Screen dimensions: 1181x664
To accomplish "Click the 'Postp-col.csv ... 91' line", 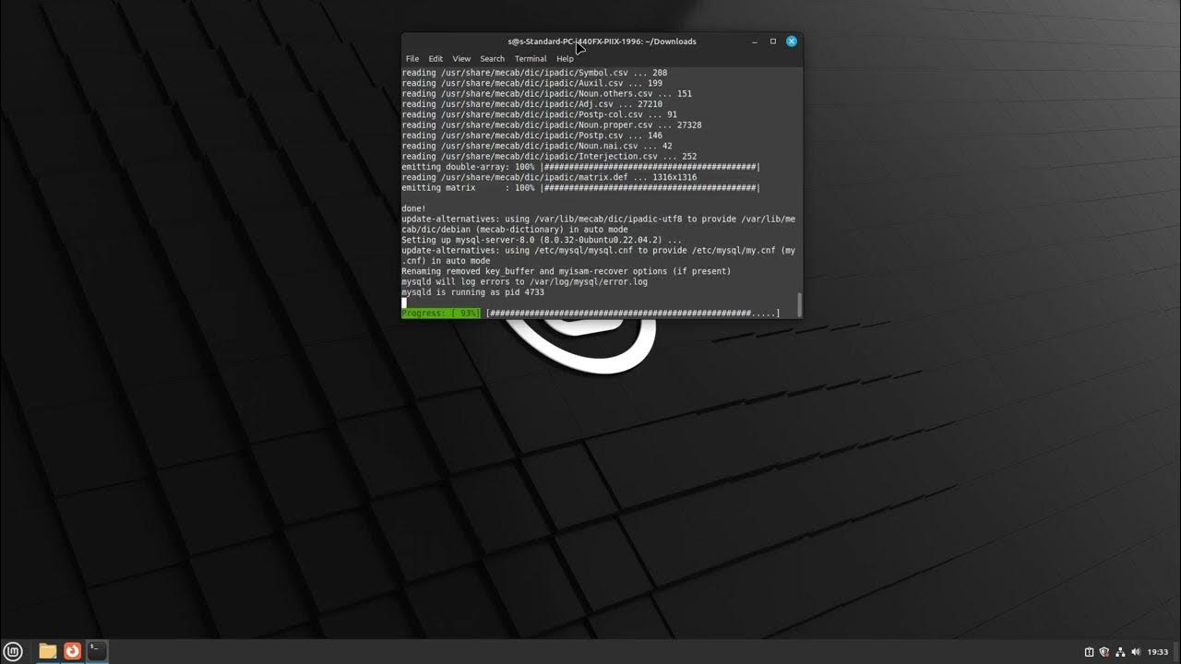I will (x=539, y=114).
